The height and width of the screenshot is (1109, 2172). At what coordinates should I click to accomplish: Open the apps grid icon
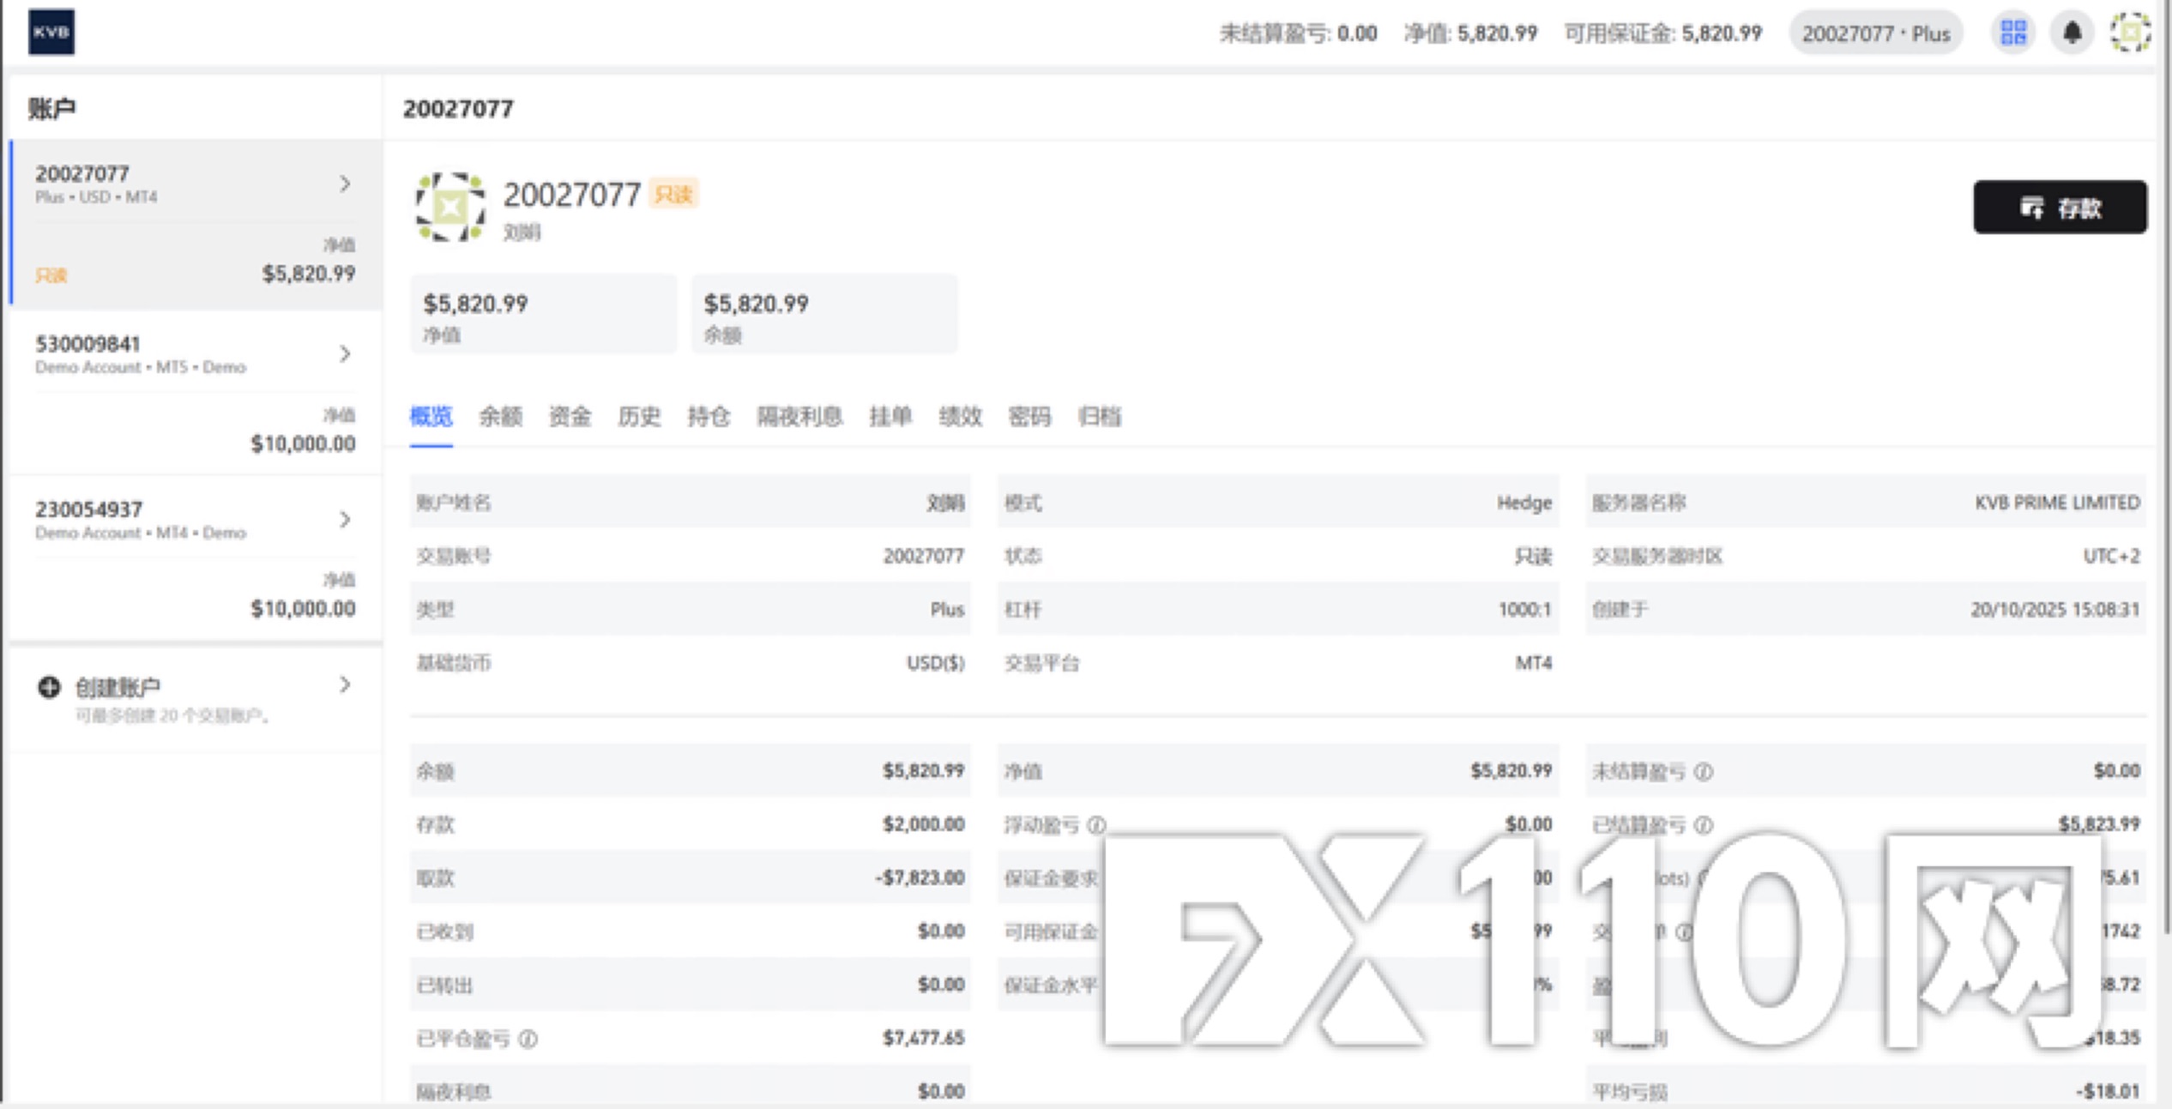2012,33
